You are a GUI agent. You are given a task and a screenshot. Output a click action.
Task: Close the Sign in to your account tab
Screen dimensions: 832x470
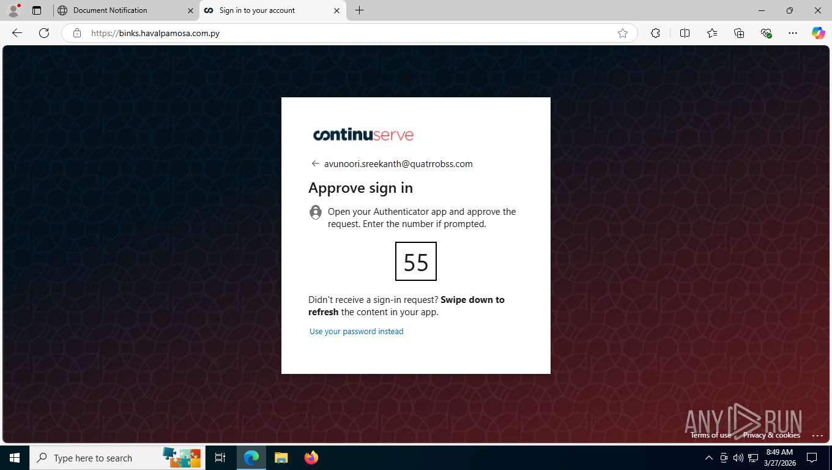336,10
